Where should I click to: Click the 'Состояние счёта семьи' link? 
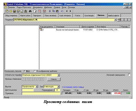click(x=73, y=87)
